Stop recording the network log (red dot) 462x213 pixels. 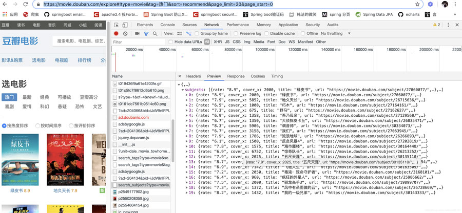click(116, 33)
